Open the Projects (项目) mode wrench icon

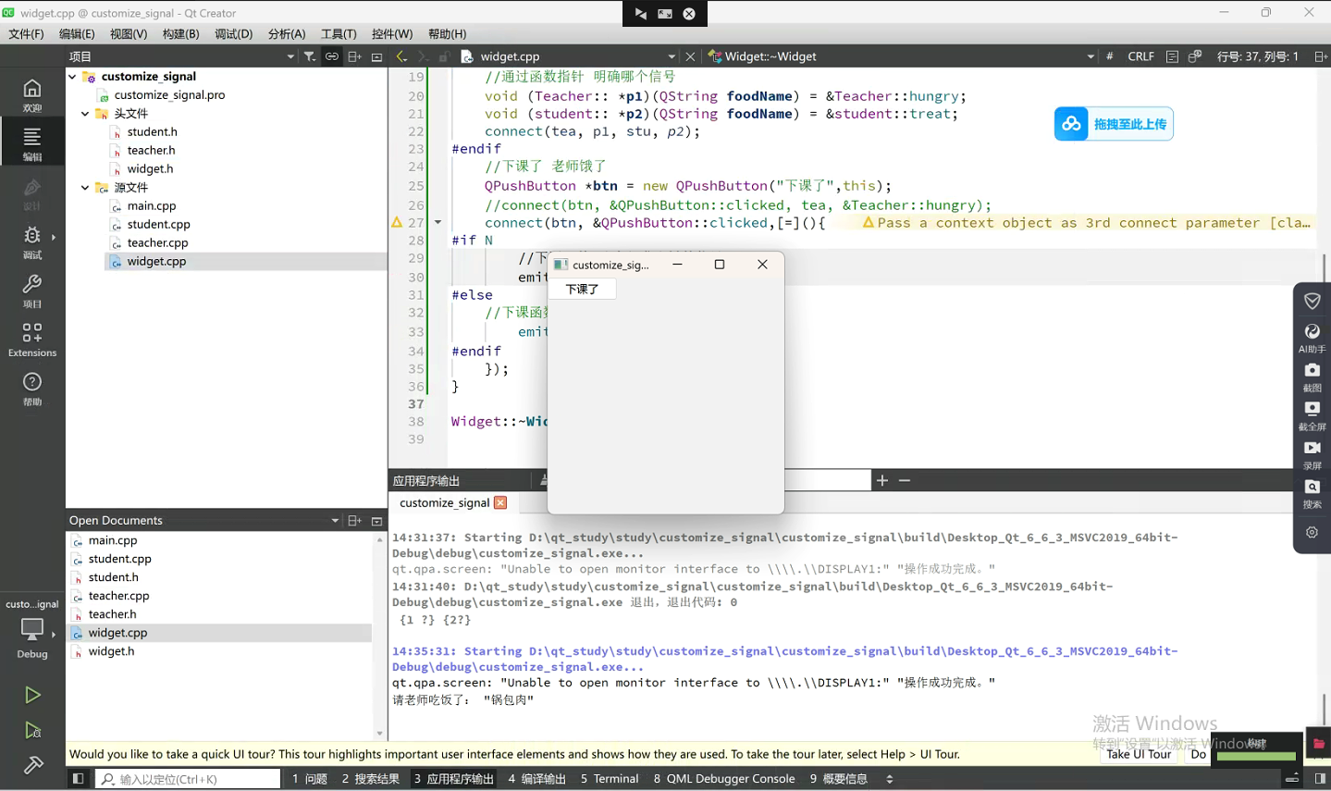(x=32, y=290)
